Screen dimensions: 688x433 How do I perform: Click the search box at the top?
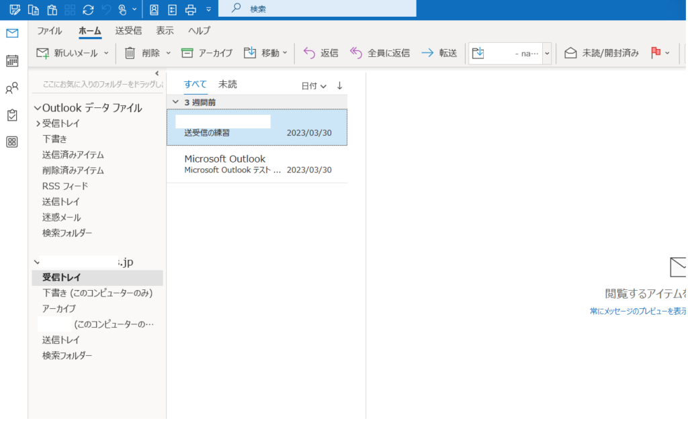tap(317, 9)
